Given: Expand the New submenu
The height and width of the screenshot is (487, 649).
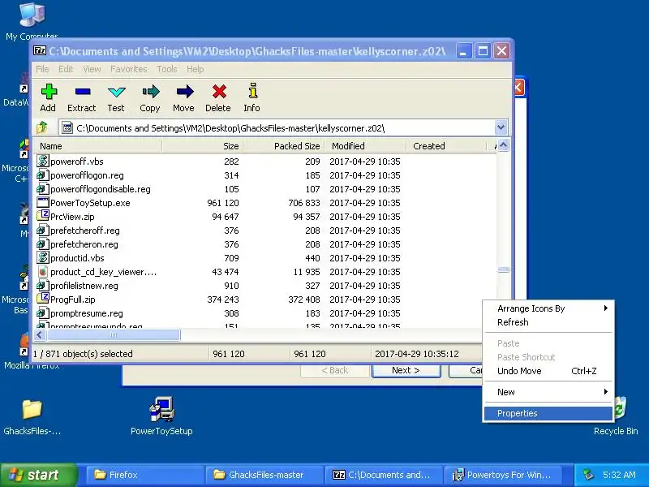Looking at the screenshot, I should [x=548, y=392].
